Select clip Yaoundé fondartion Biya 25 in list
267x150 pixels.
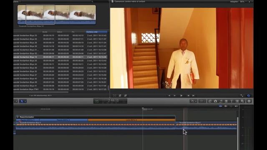click(60, 39)
